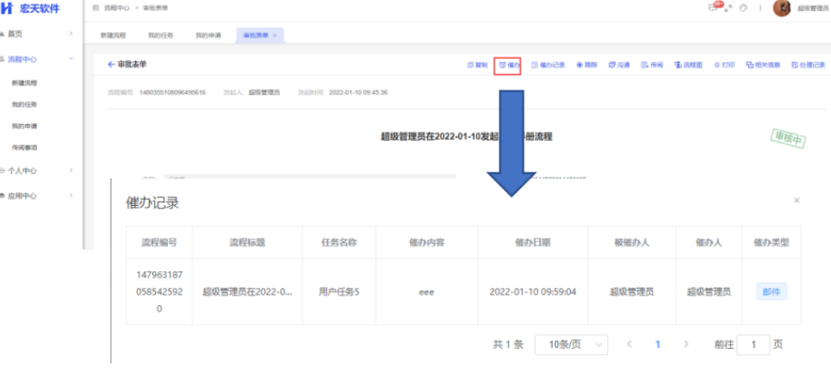
Task: Select 新建流程 in sidebar submenu
Action: click(x=24, y=84)
